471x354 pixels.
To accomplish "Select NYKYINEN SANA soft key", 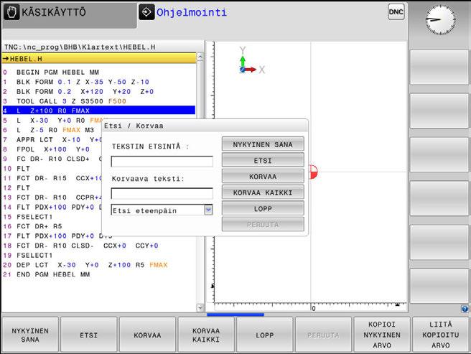I will click(30, 335).
